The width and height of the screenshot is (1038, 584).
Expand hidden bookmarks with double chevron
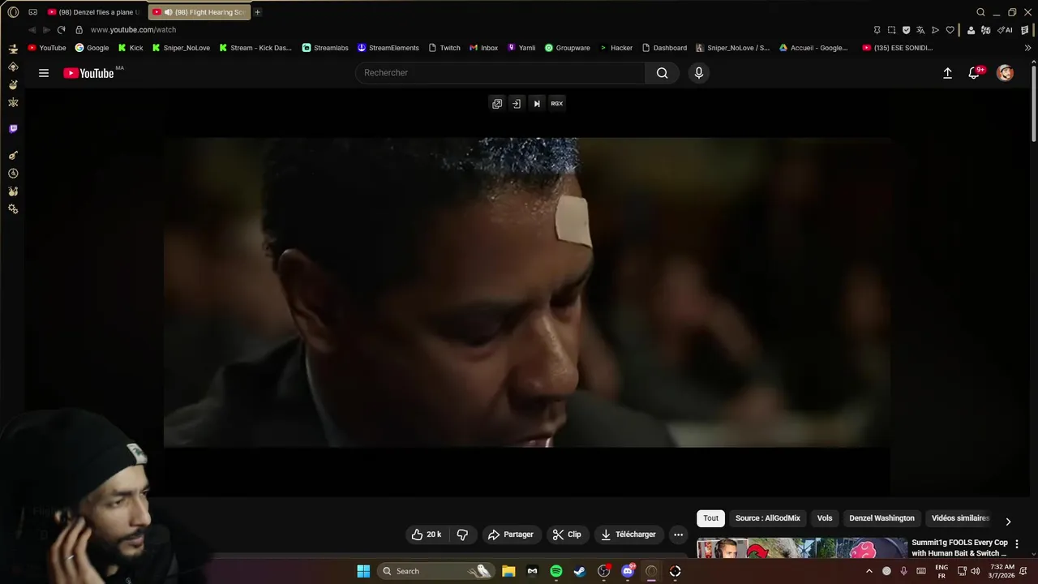coord(1028,48)
